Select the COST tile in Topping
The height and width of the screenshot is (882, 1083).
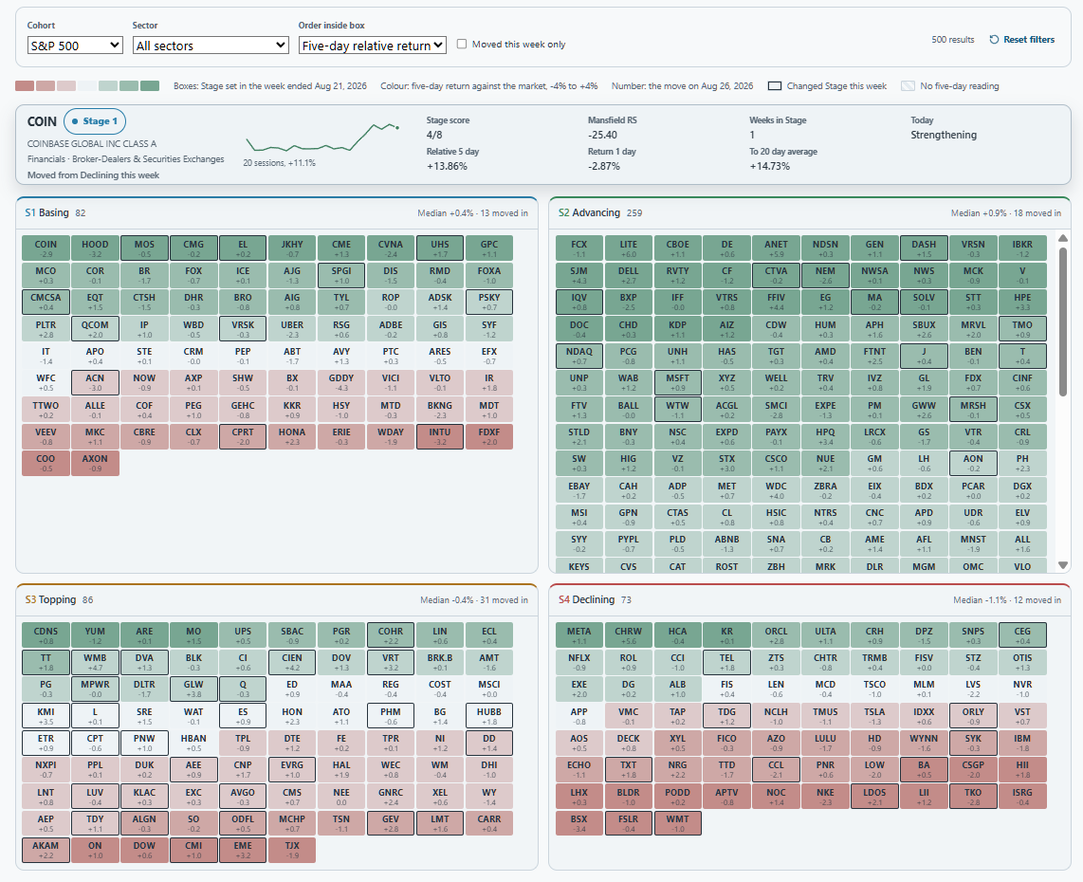pyautogui.click(x=440, y=689)
